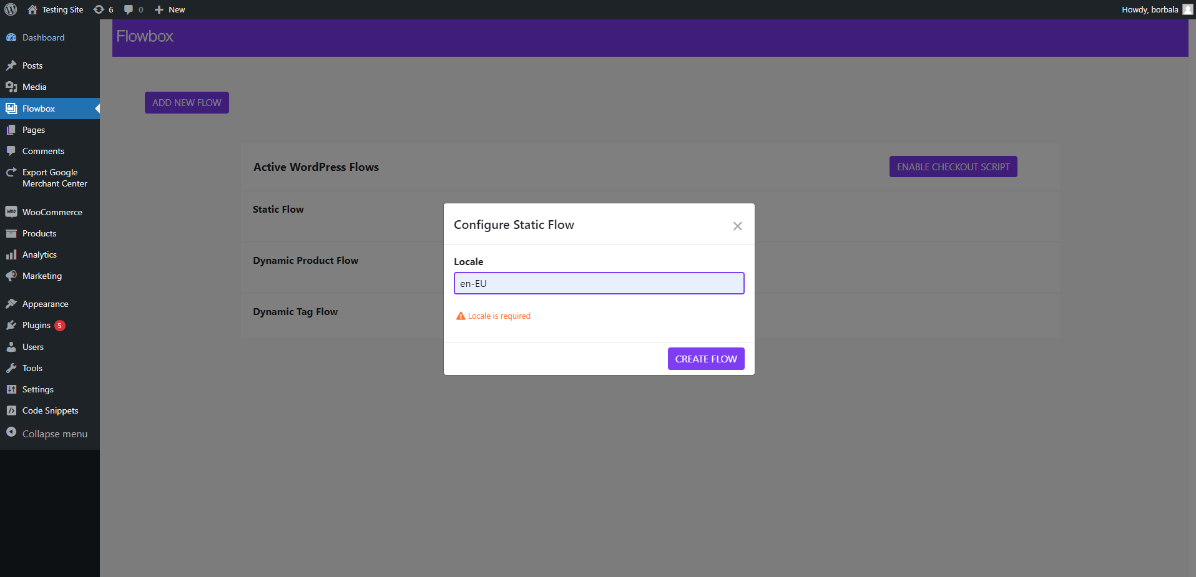Image resolution: width=1196 pixels, height=577 pixels.
Task: Click the Export Google Merchant Center label
Action: pos(55,178)
